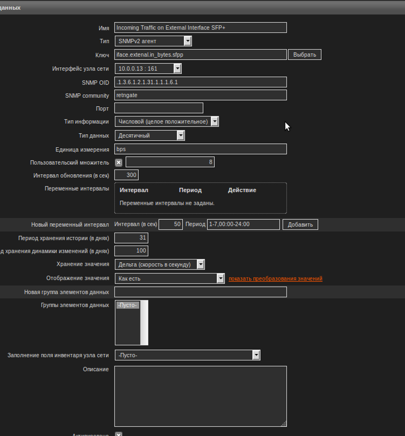Viewport: 405px width, 436px height.
Task: Click the custom multiplier value field
Action: [x=170, y=162]
